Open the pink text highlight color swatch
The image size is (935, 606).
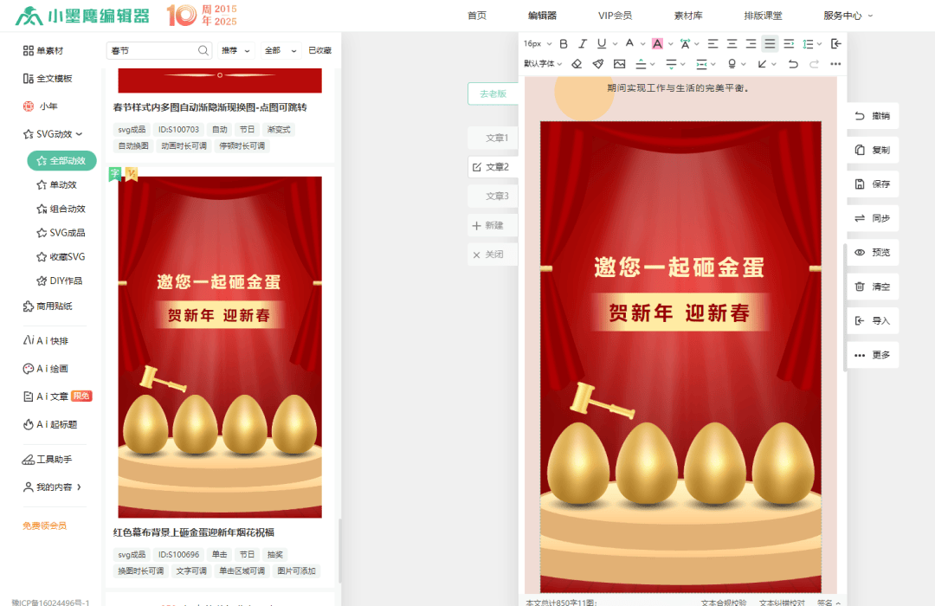657,43
